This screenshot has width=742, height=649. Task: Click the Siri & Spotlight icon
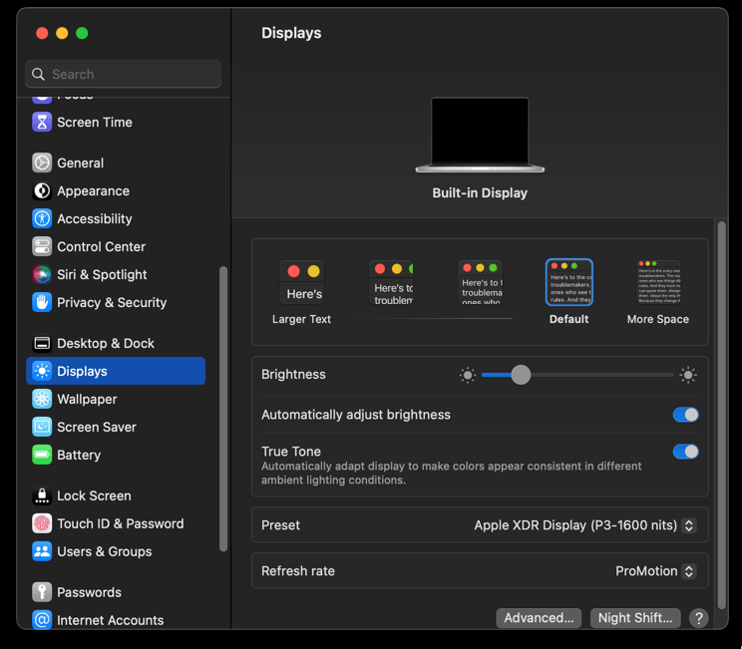pyautogui.click(x=42, y=274)
